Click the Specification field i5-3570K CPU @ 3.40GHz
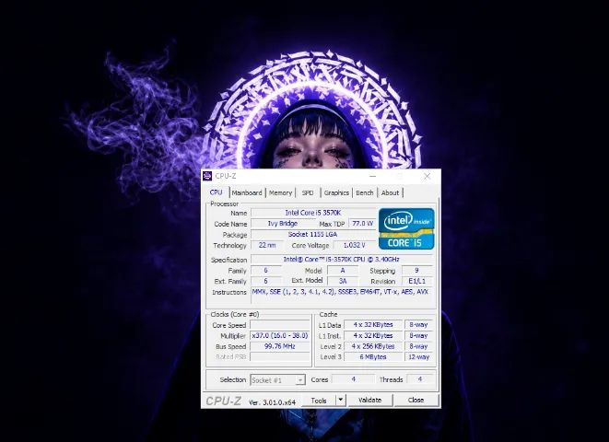Image resolution: width=609 pixels, height=442 pixels. click(342, 260)
